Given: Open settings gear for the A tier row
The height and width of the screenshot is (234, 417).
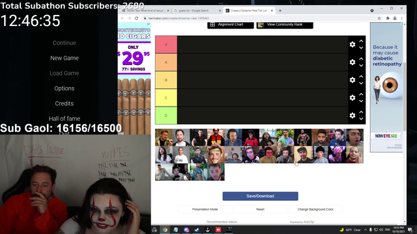Looking at the screenshot, I should click(352, 62).
